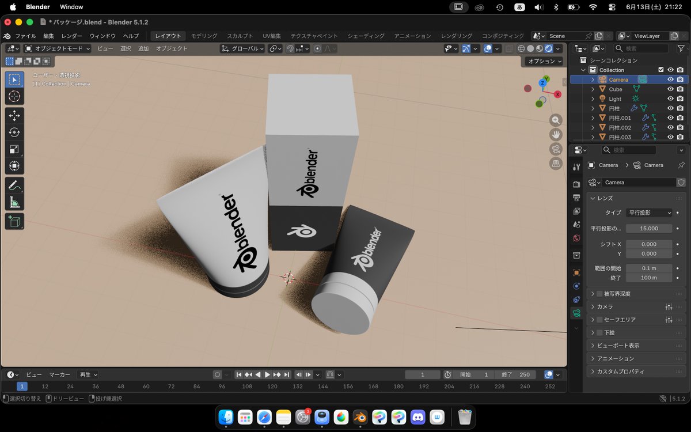Toggle X-ray mode in viewport header
This screenshot has height=432, width=691.
508,49
